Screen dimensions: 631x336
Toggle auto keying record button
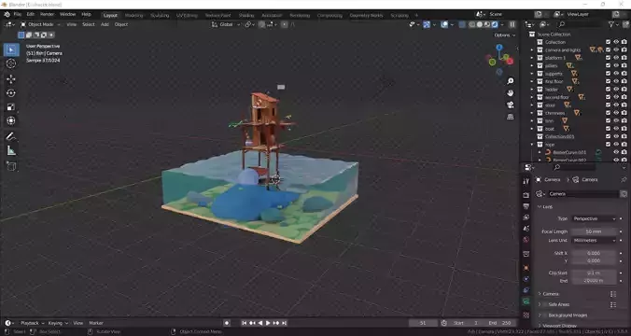[227, 323]
